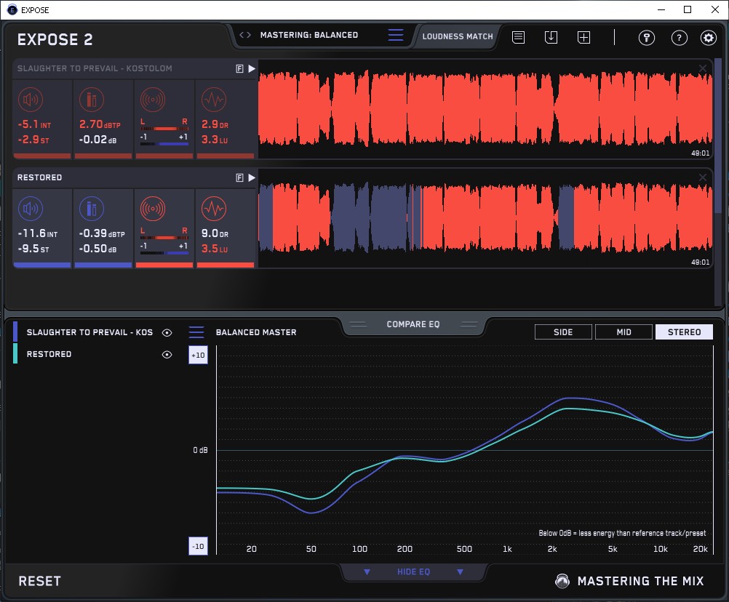Viewport: 729px width, 602px height.
Task: Click the export download icon
Action: click(551, 37)
